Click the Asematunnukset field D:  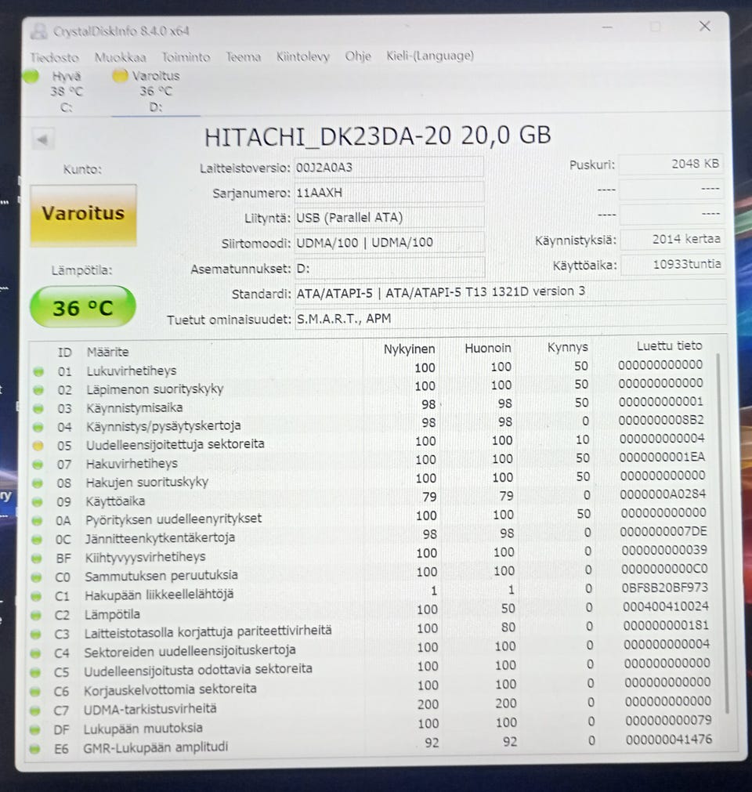tap(389, 268)
